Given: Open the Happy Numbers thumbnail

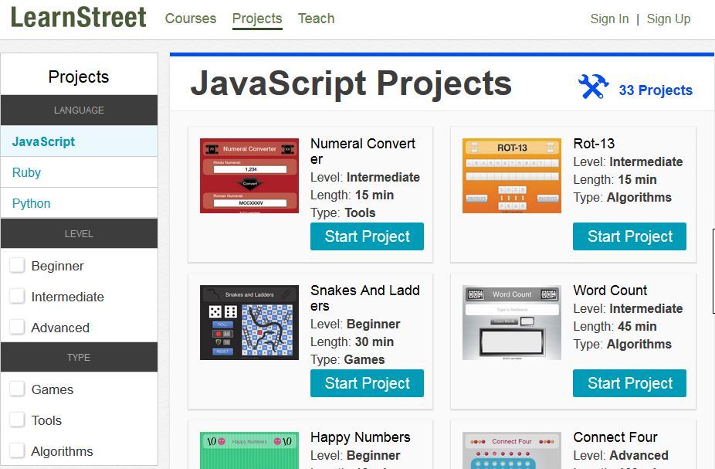Looking at the screenshot, I should [249, 450].
